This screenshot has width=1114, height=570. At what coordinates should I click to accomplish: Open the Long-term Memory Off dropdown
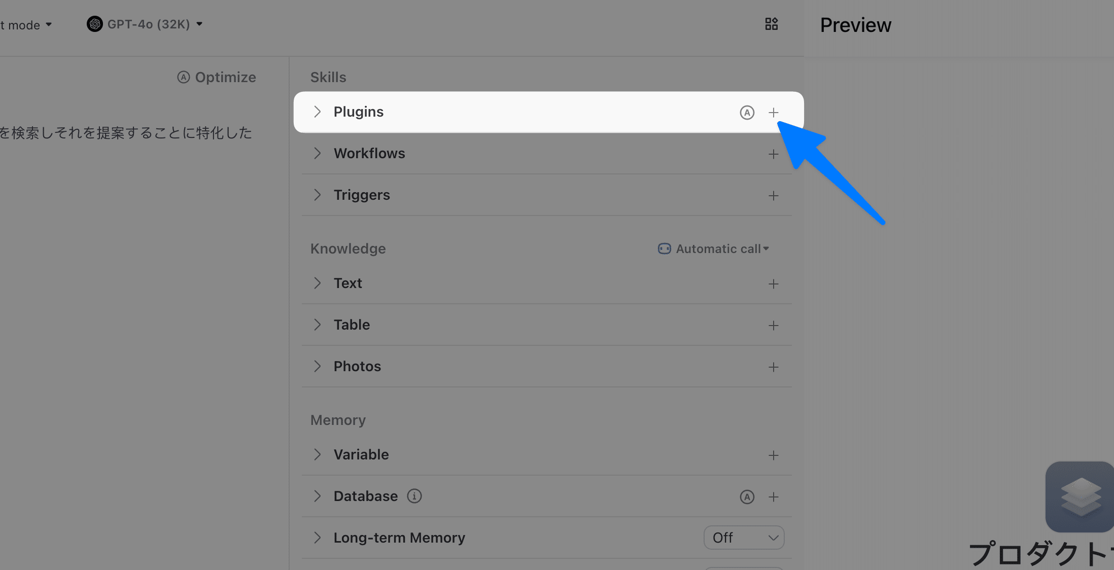pyautogui.click(x=744, y=538)
